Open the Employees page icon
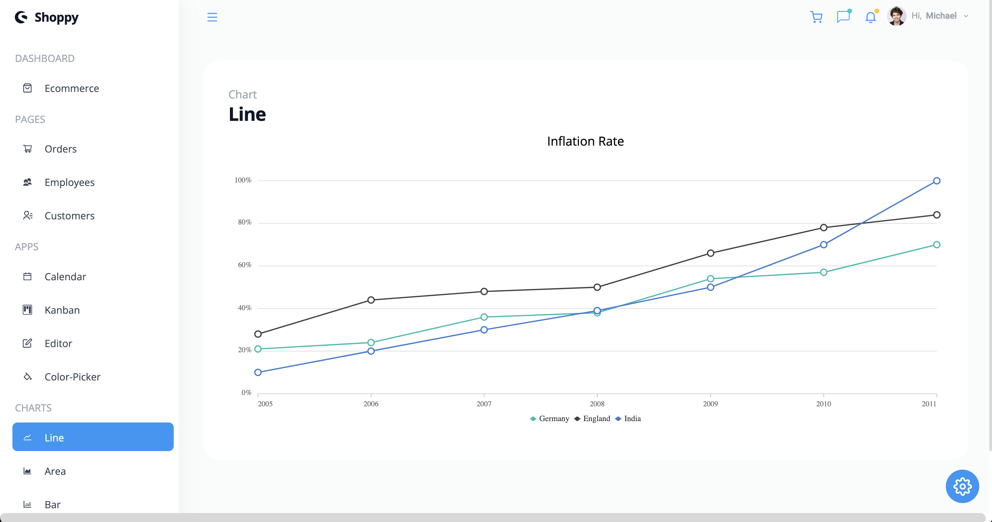992x522 pixels. click(x=27, y=182)
